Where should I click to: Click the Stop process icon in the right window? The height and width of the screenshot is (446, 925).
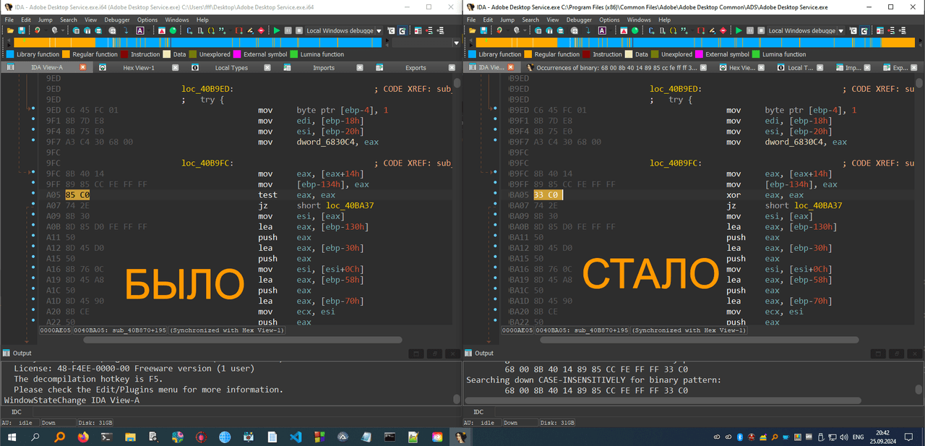(760, 31)
